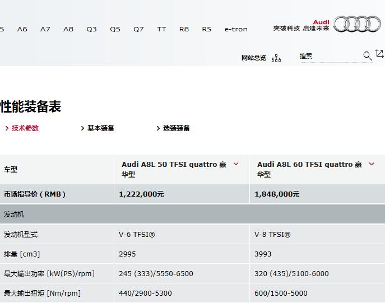Click the 245 (333)/5550-6500 power value
This screenshot has height=303, width=385.
point(156,273)
